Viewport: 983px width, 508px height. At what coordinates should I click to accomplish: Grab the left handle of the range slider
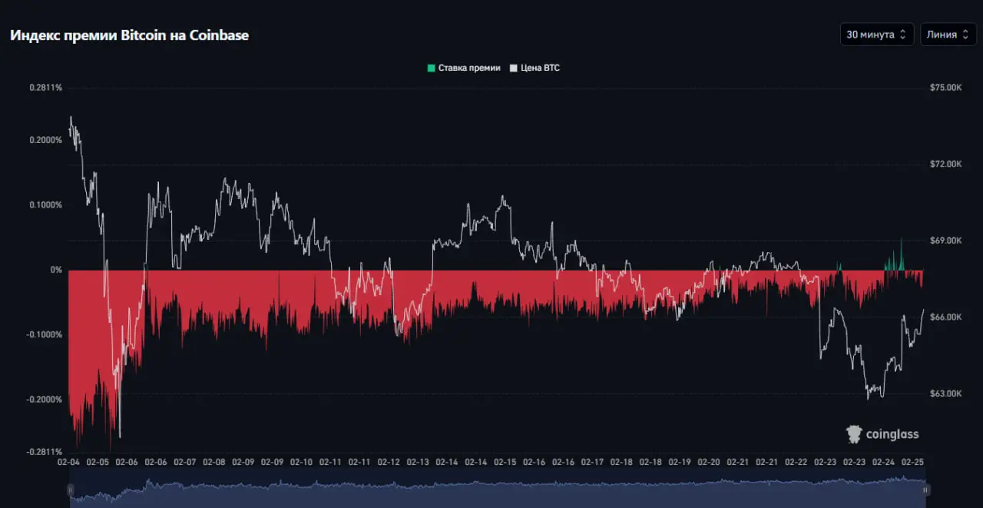[x=70, y=490]
